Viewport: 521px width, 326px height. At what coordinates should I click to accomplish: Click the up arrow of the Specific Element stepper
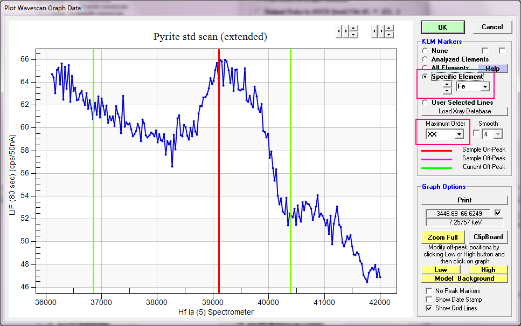[447, 83]
